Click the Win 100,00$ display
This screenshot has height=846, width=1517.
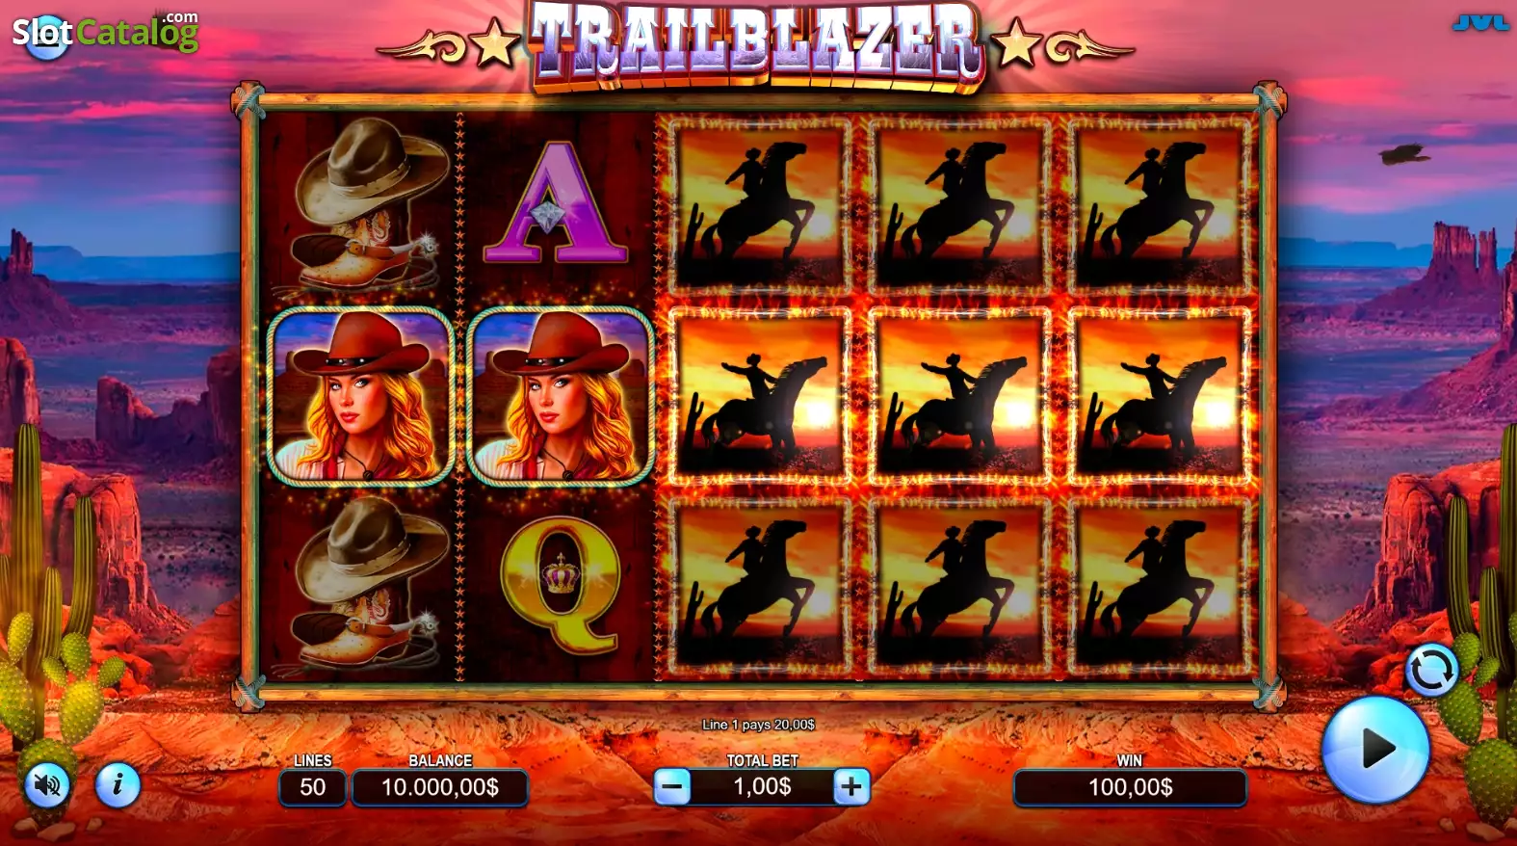point(1130,787)
